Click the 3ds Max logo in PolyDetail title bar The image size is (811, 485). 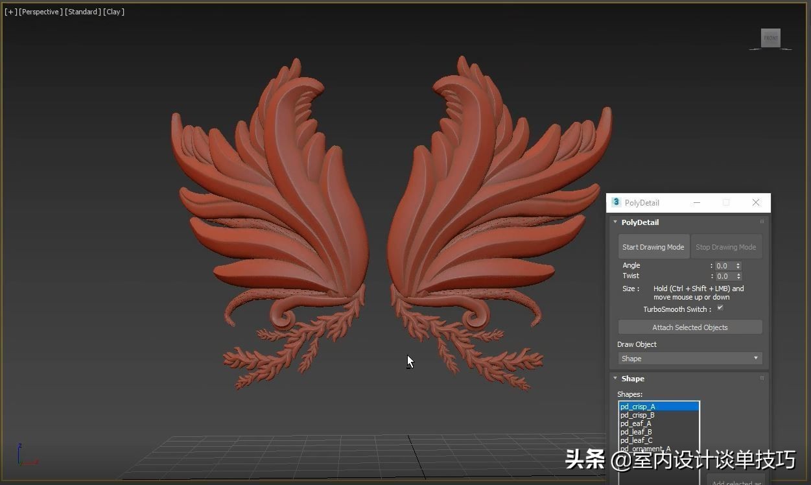616,202
